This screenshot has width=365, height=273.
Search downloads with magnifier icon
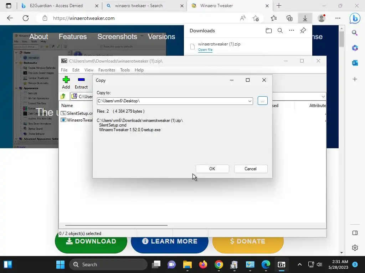point(280,31)
